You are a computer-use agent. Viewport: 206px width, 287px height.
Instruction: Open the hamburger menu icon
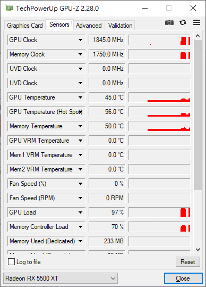click(x=196, y=22)
